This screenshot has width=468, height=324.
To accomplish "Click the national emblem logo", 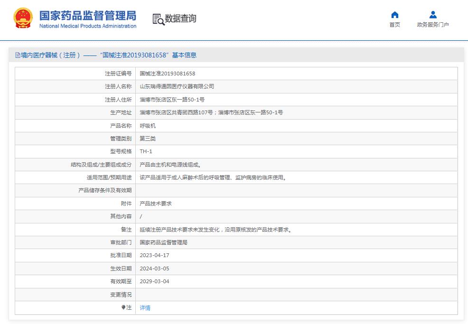I will [x=23, y=19].
